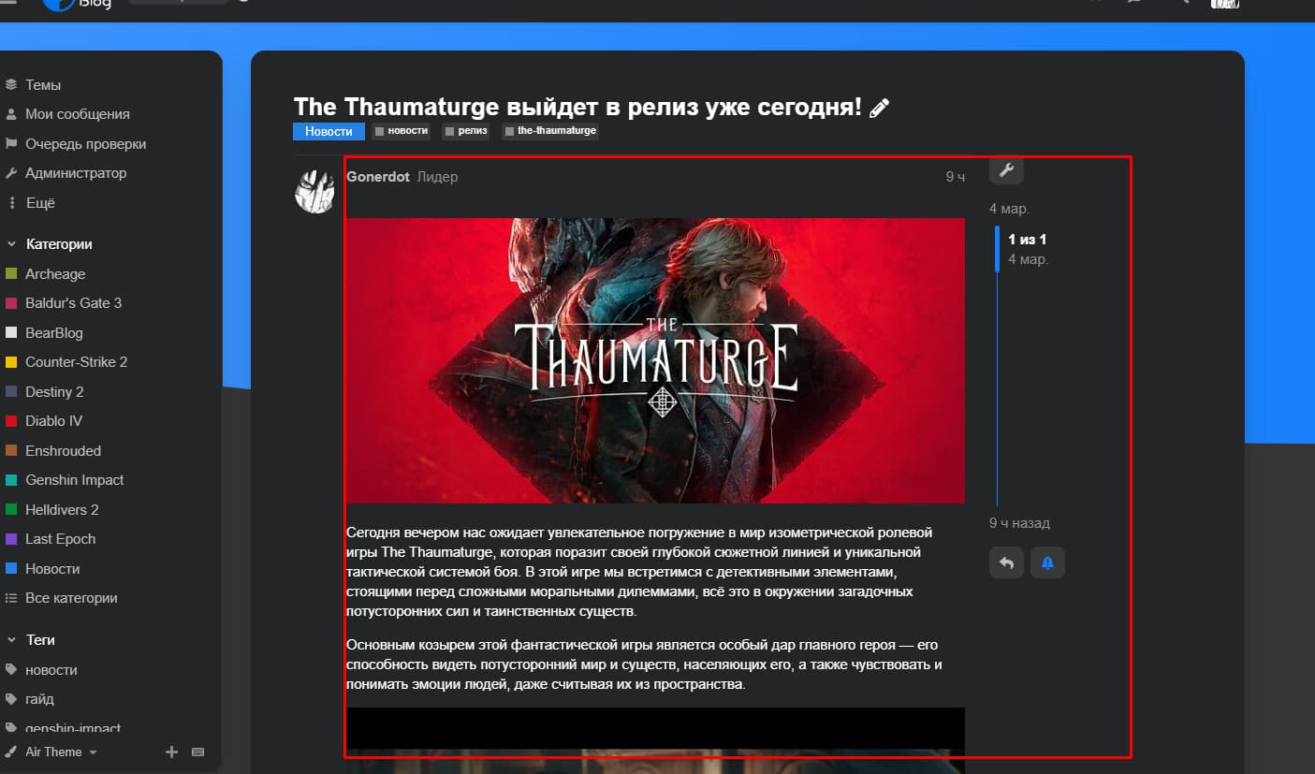
Task: Open Gonerdot's avatar image
Action: 314,192
